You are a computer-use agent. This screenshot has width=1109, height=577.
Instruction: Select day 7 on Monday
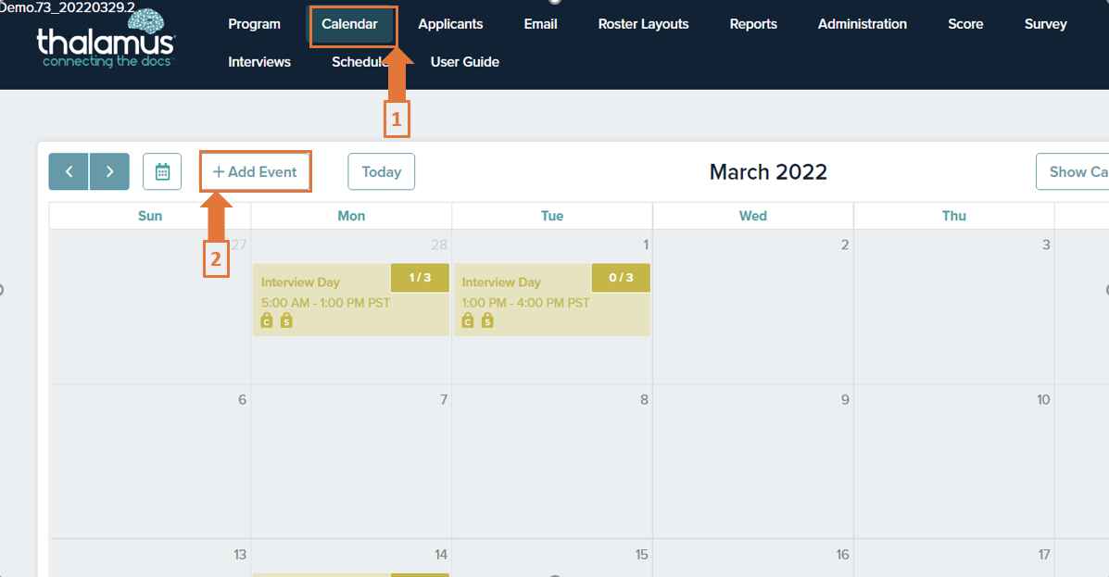click(x=444, y=399)
